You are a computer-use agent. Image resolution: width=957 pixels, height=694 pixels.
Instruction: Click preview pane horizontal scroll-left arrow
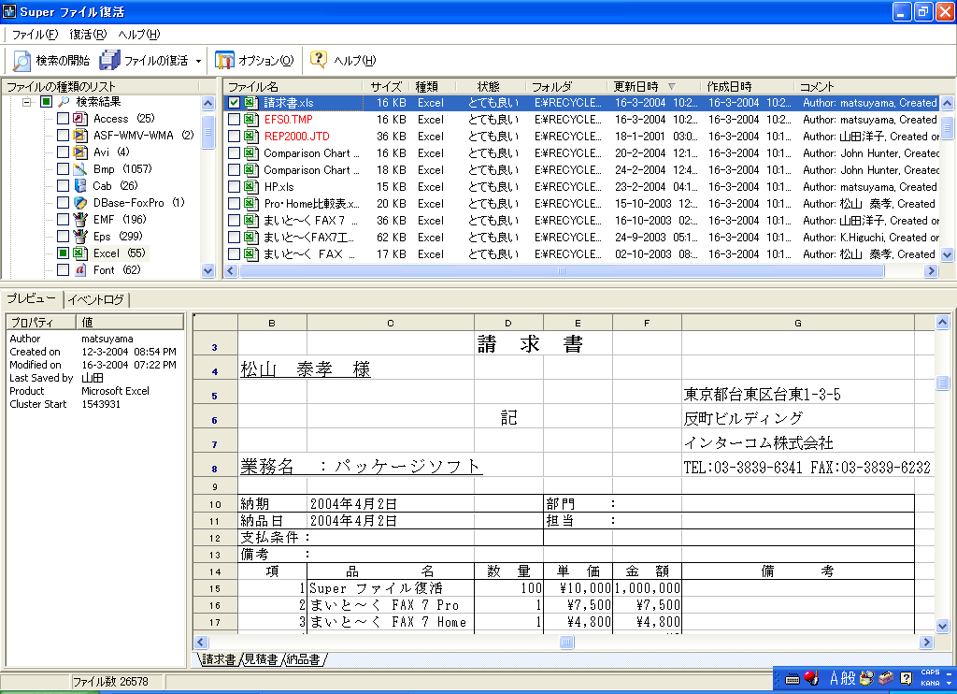click(x=201, y=642)
